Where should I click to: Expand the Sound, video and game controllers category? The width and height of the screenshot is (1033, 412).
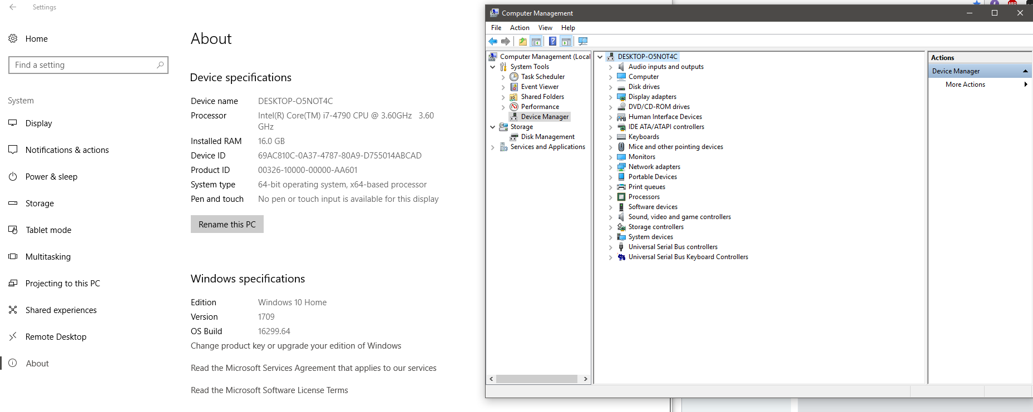pyautogui.click(x=611, y=217)
